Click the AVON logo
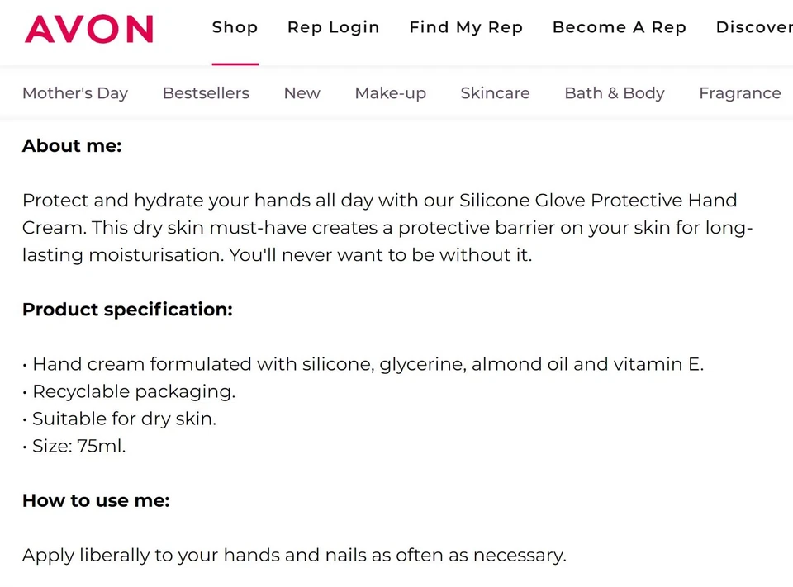The image size is (793, 587). pyautogui.click(x=88, y=28)
